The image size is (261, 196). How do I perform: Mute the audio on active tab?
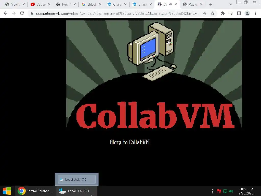(171, 4)
